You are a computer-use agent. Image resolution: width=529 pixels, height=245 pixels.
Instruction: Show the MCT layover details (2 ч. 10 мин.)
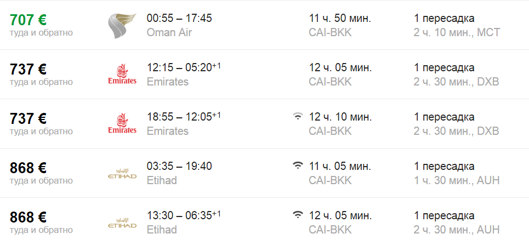(457, 32)
